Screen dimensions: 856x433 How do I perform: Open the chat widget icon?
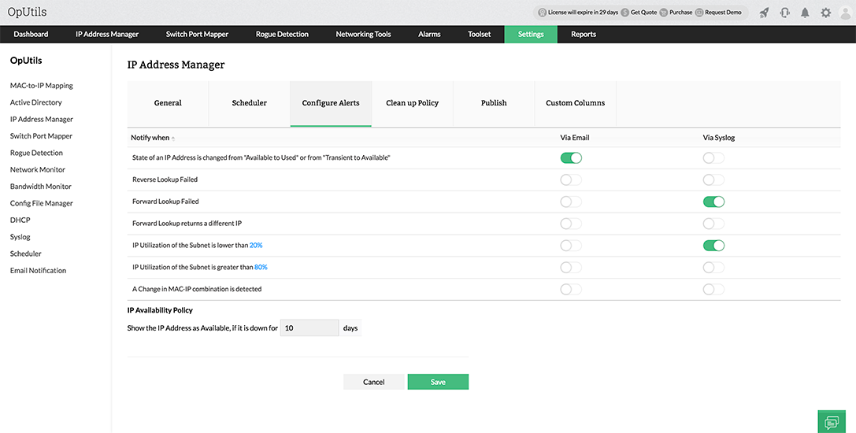[832, 421]
